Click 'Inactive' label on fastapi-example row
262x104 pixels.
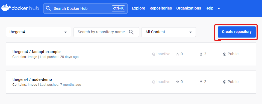point(163,54)
